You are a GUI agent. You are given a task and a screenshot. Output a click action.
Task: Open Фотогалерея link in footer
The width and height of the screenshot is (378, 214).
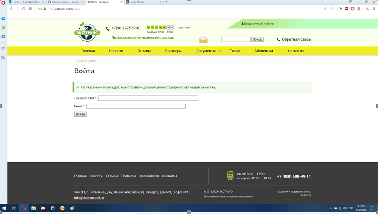pos(149,176)
